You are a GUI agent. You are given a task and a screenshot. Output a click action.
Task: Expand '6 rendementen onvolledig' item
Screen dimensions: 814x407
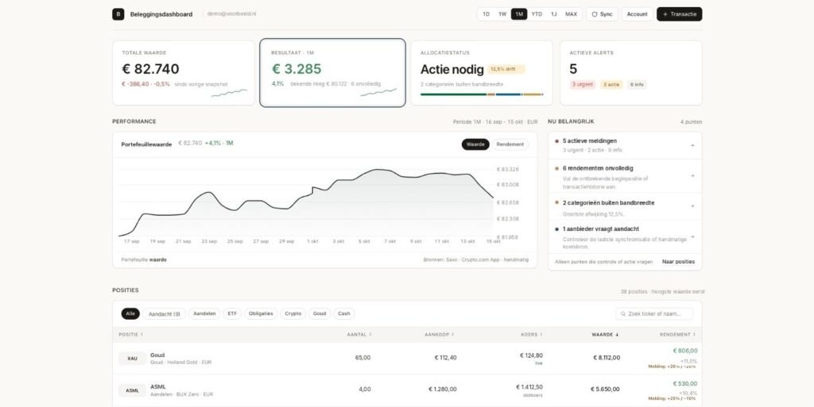[625, 176]
